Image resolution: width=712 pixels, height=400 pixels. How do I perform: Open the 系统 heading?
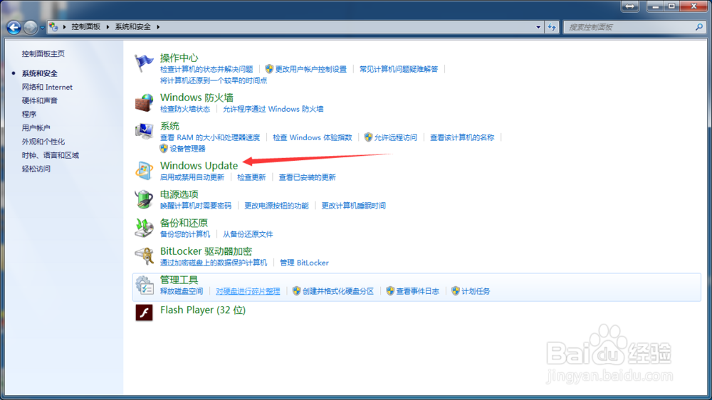point(169,126)
